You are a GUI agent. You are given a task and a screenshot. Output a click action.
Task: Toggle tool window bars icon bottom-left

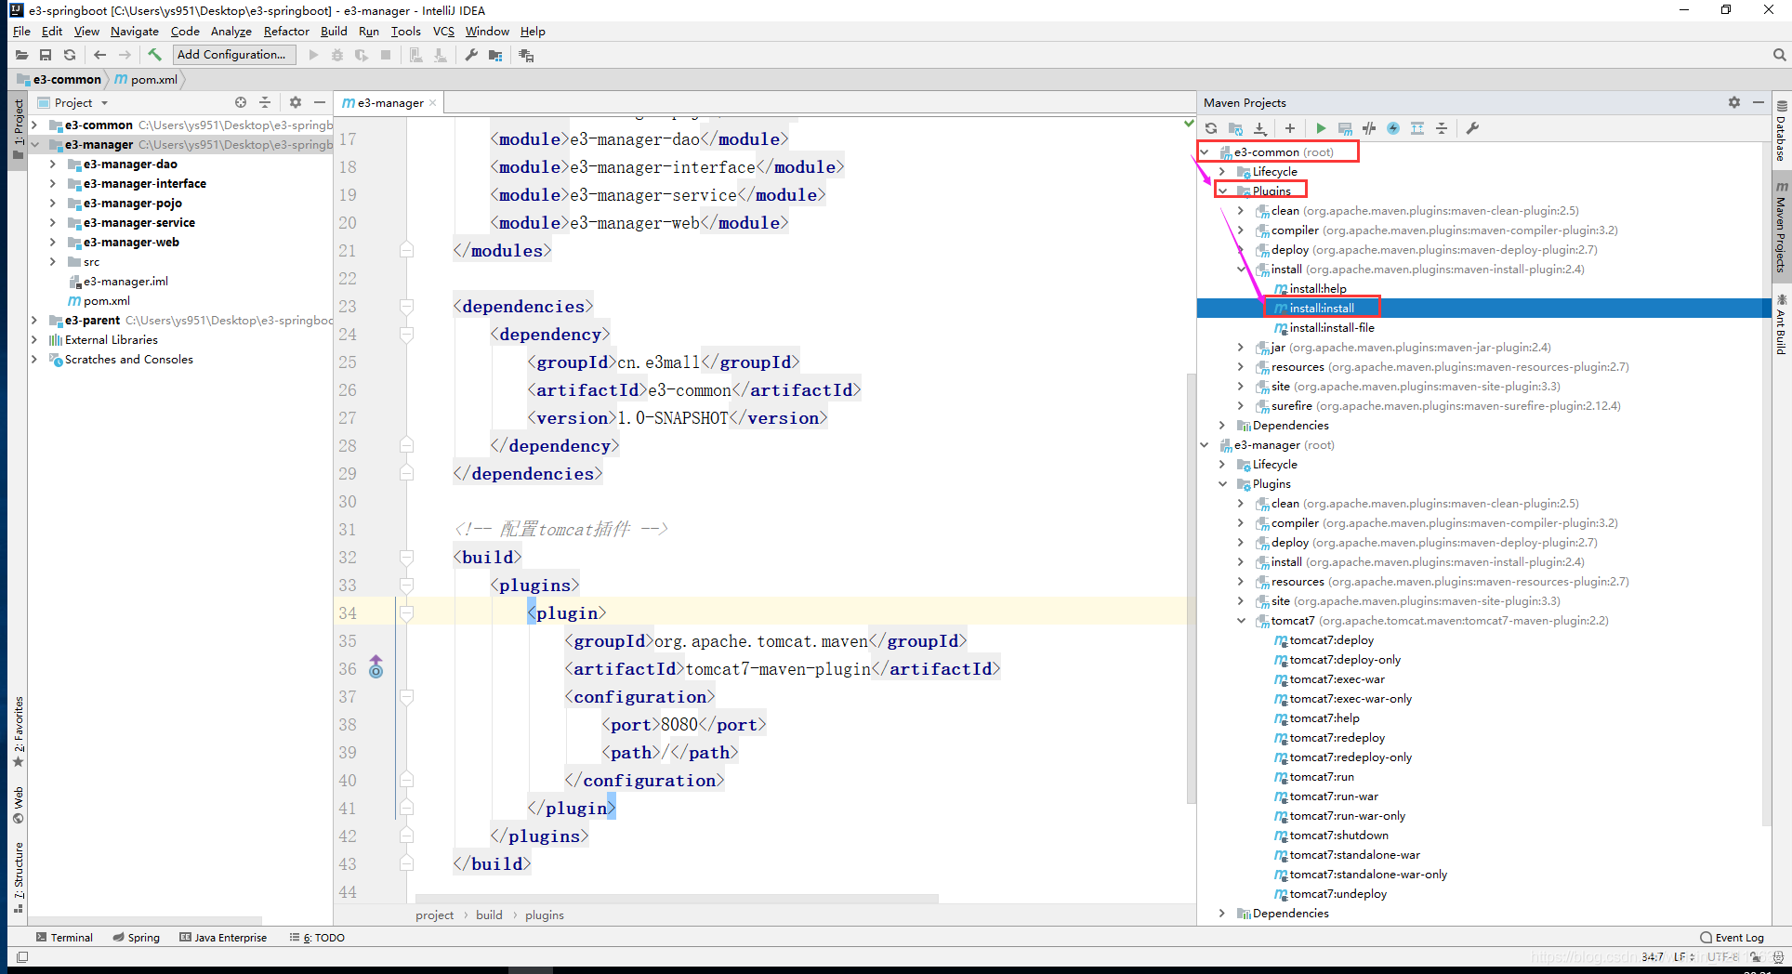click(x=22, y=957)
